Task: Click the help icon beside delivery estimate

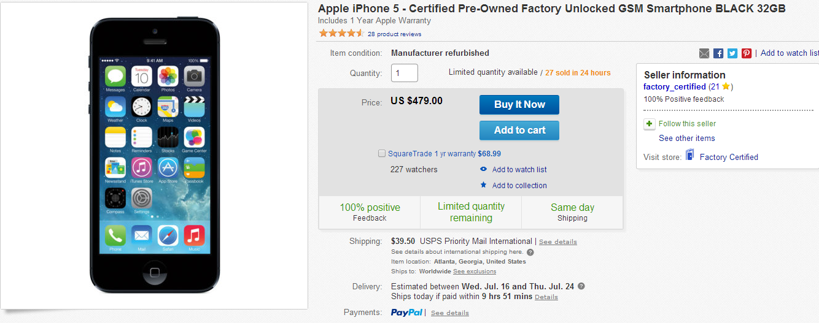Action: (581, 286)
